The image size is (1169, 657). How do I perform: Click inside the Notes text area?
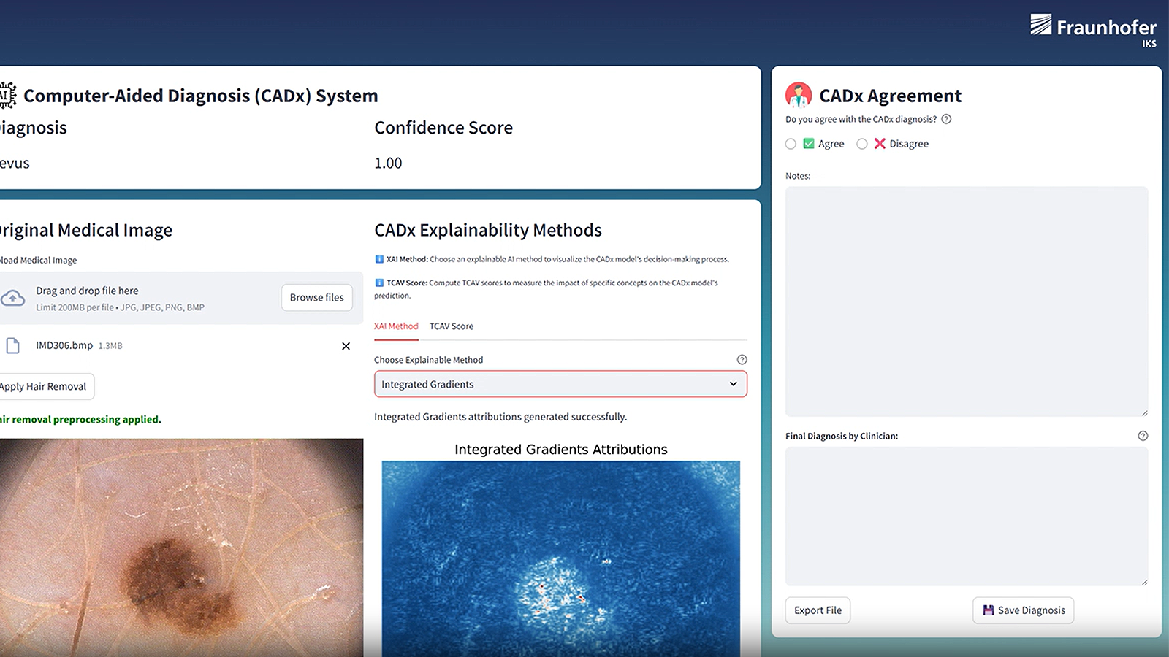click(967, 301)
